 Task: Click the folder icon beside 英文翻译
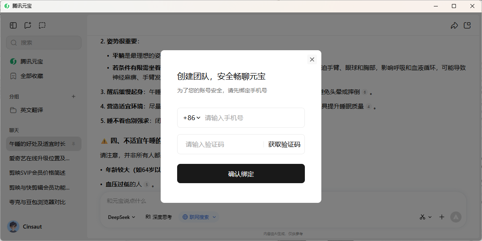pyautogui.click(x=13, y=110)
